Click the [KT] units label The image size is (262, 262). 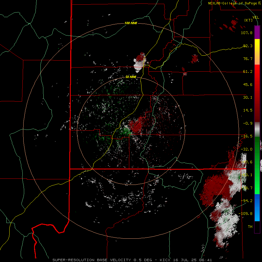(249, 20)
